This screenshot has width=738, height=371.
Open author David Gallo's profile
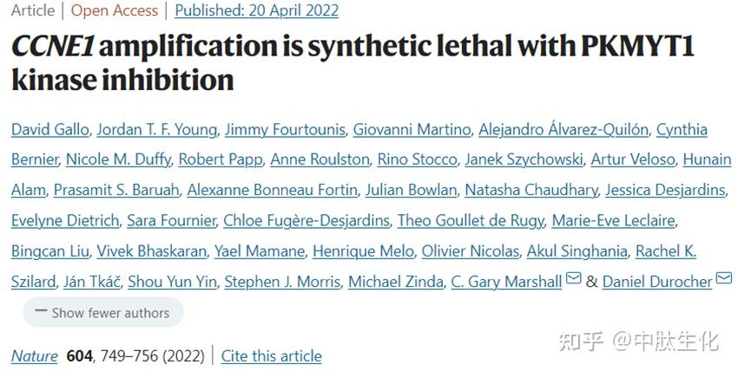click(x=49, y=130)
